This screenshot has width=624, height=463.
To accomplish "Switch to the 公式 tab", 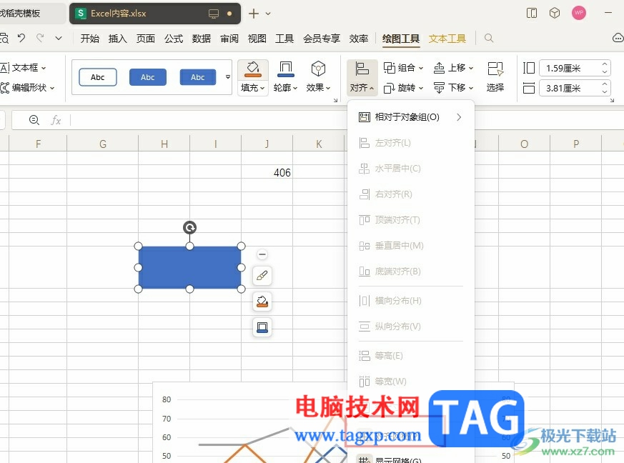I will click(x=174, y=39).
